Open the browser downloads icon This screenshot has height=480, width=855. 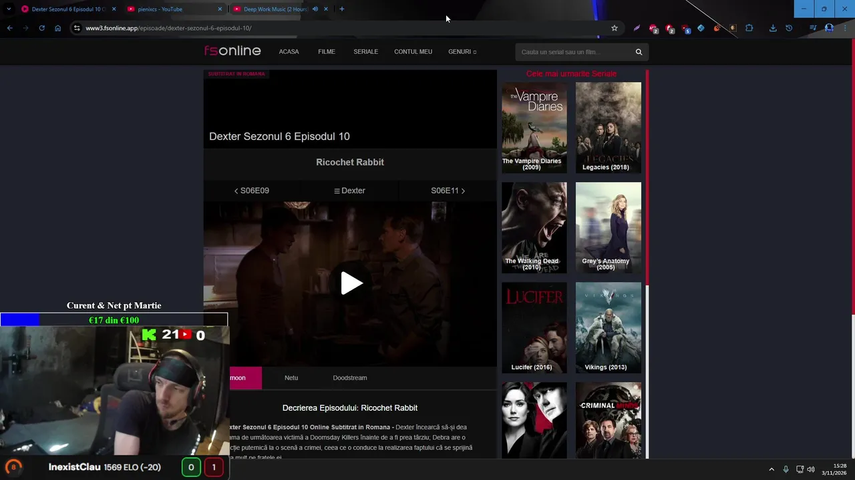[x=773, y=28]
